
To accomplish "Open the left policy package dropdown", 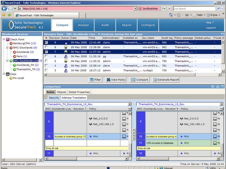I will [x=130, y=104].
